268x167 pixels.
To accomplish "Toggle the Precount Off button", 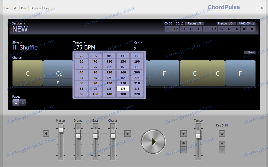I will tap(226, 23).
